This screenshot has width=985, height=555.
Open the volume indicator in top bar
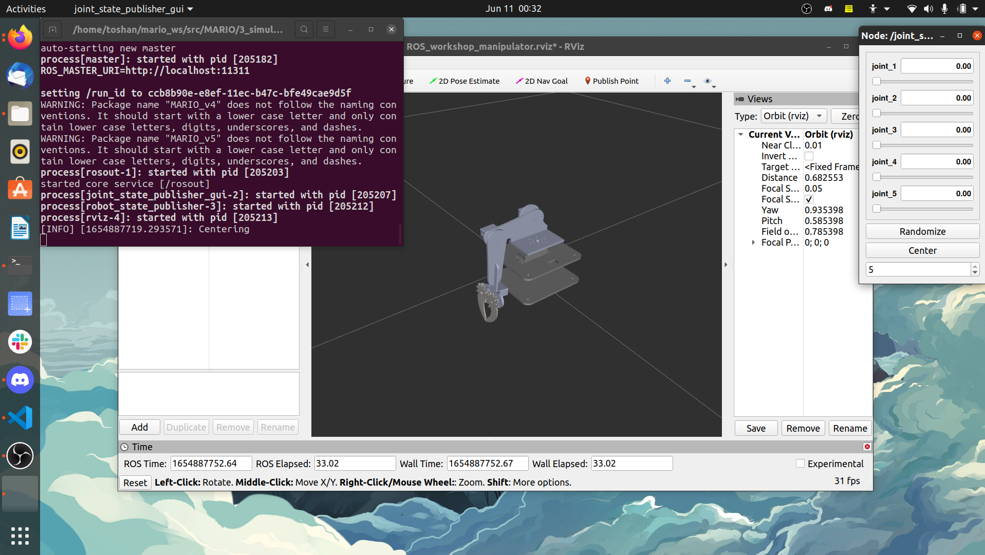(928, 9)
